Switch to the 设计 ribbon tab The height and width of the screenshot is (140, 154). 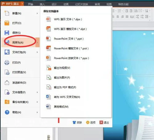(54, 4)
